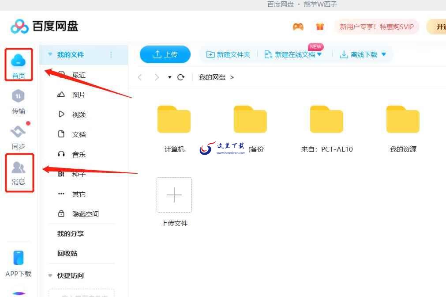Viewport: 446px width, 297px height.
Task: Open the 计算机 folder
Action: tap(174, 119)
